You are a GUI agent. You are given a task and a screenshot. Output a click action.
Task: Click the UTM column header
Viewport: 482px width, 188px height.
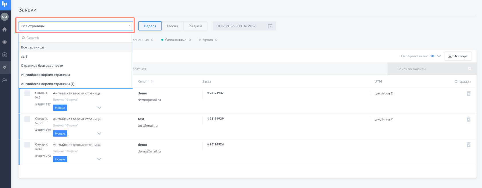(378, 82)
